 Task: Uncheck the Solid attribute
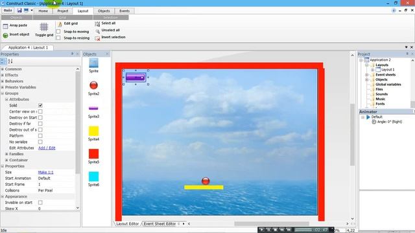(40, 105)
